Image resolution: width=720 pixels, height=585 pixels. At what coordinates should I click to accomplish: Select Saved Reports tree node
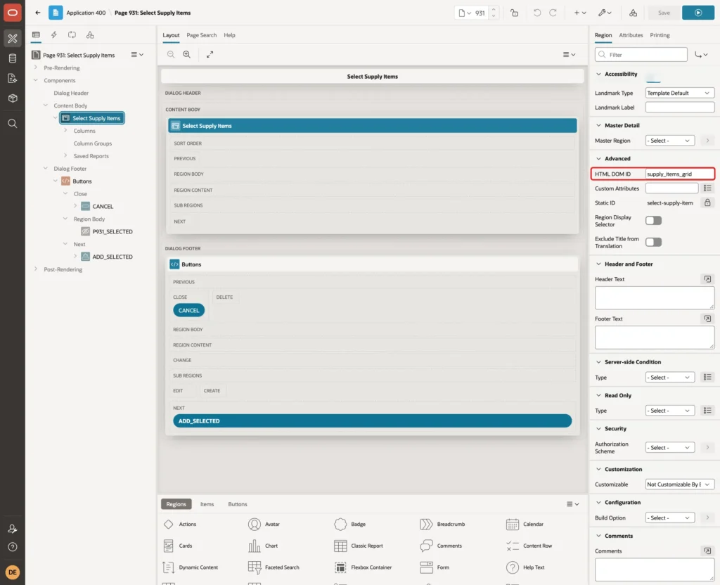tap(91, 156)
